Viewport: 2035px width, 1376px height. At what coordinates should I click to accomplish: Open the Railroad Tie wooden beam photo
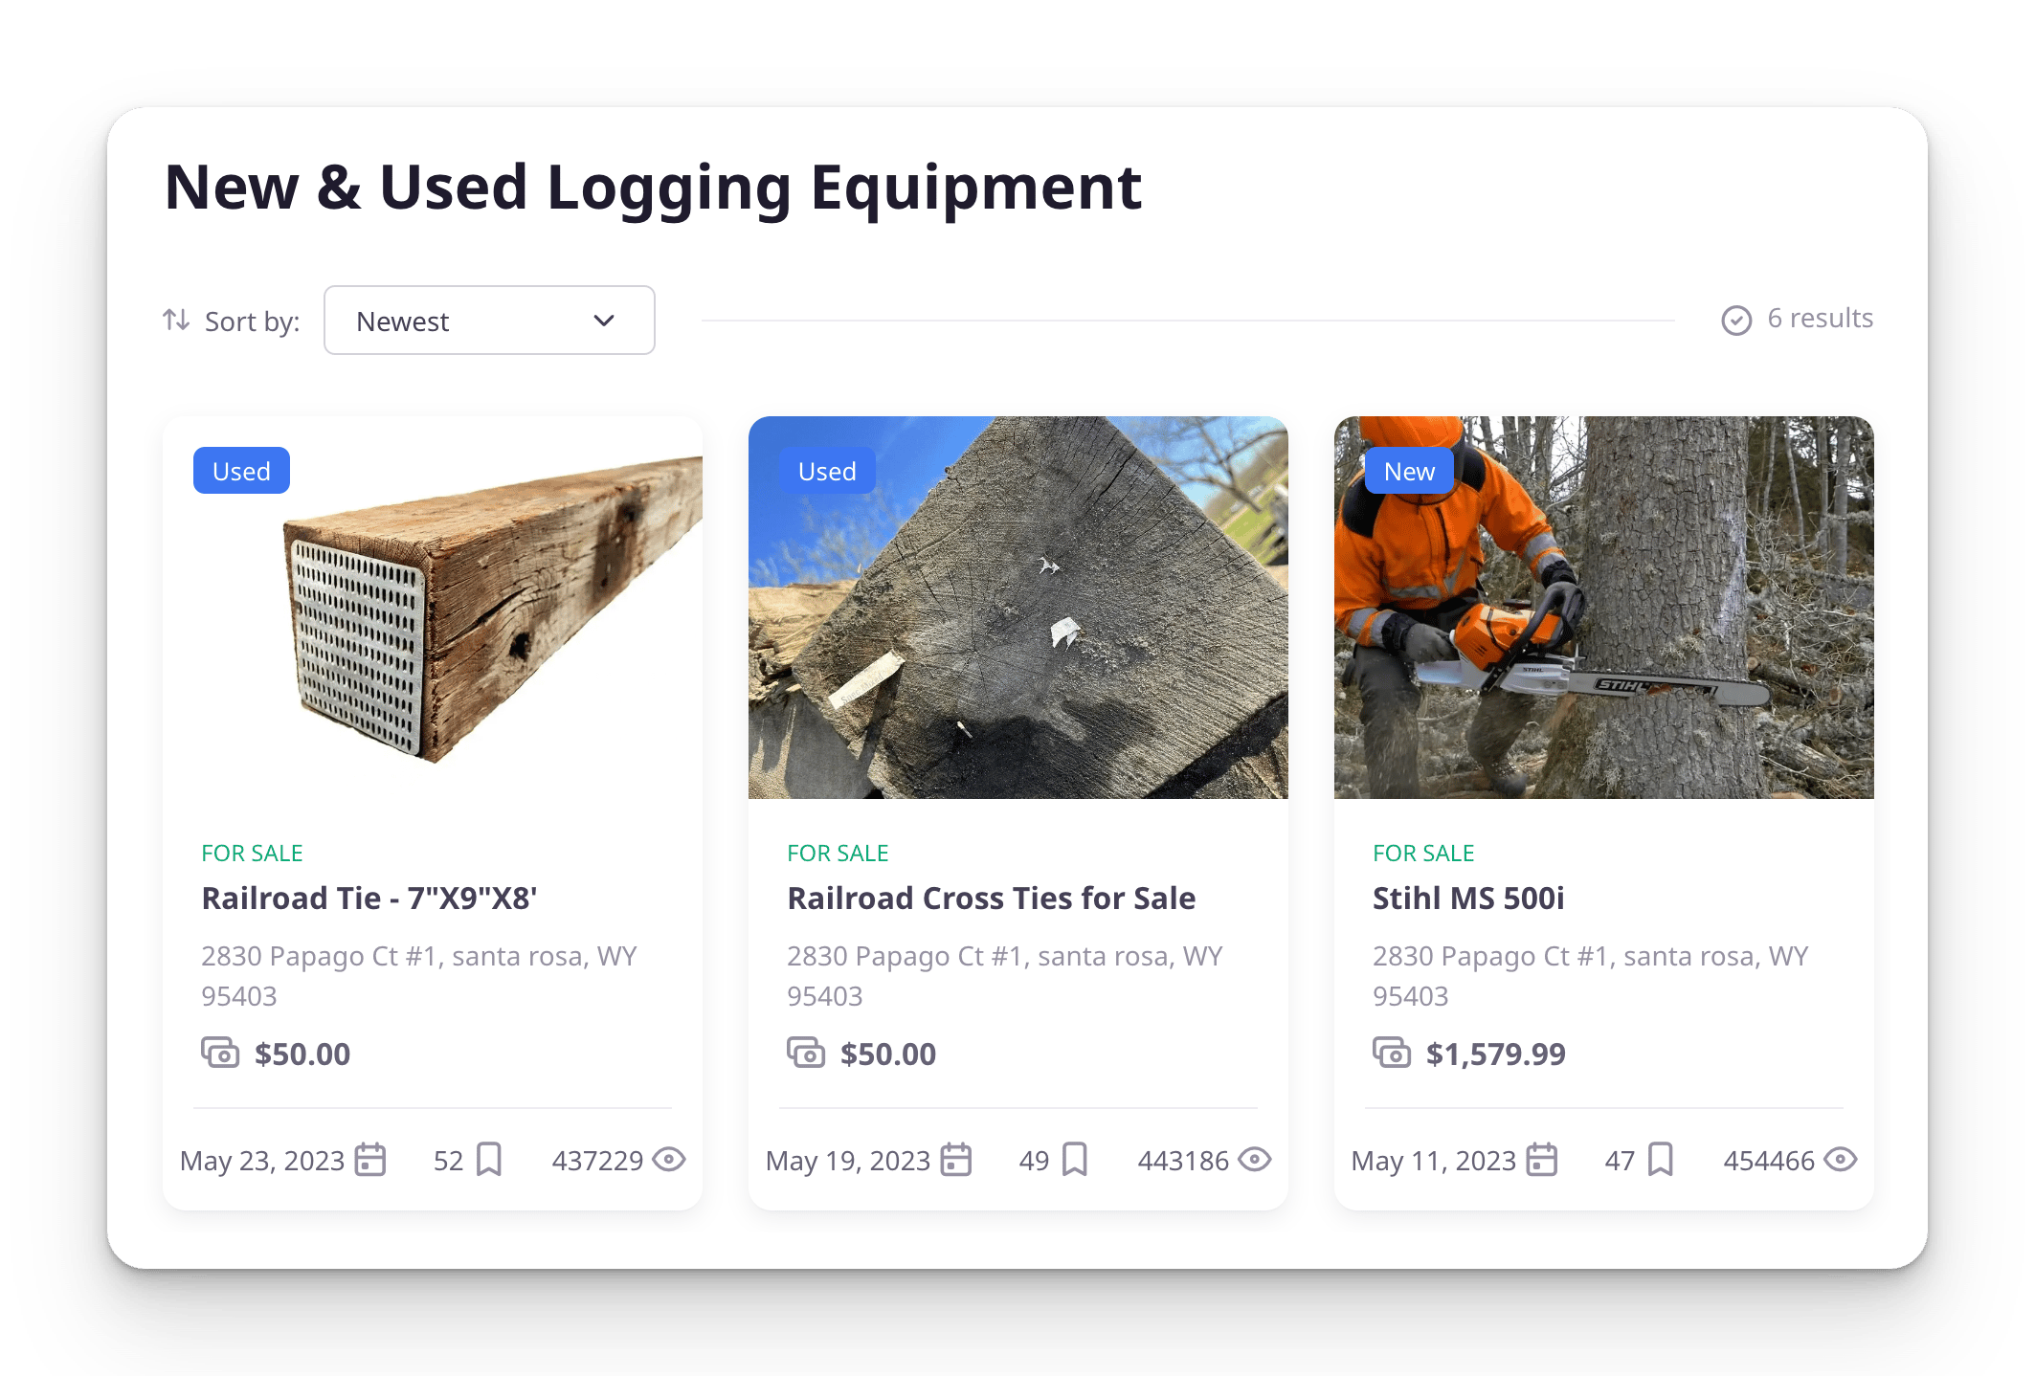[433, 608]
